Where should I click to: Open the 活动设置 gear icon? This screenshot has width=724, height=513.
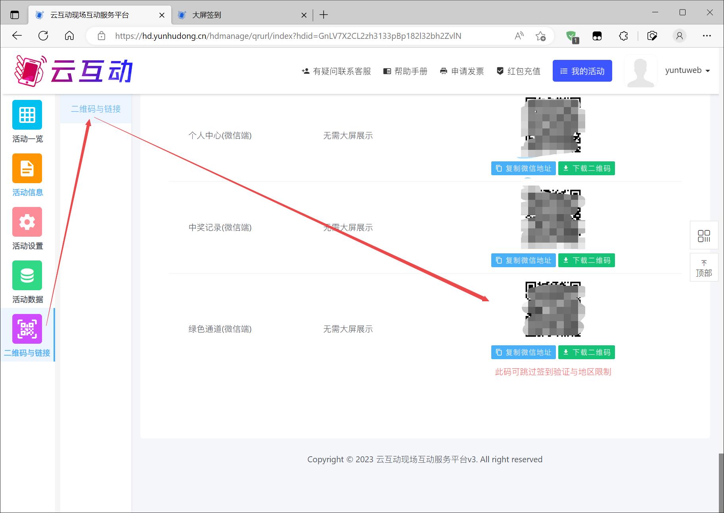click(x=27, y=222)
